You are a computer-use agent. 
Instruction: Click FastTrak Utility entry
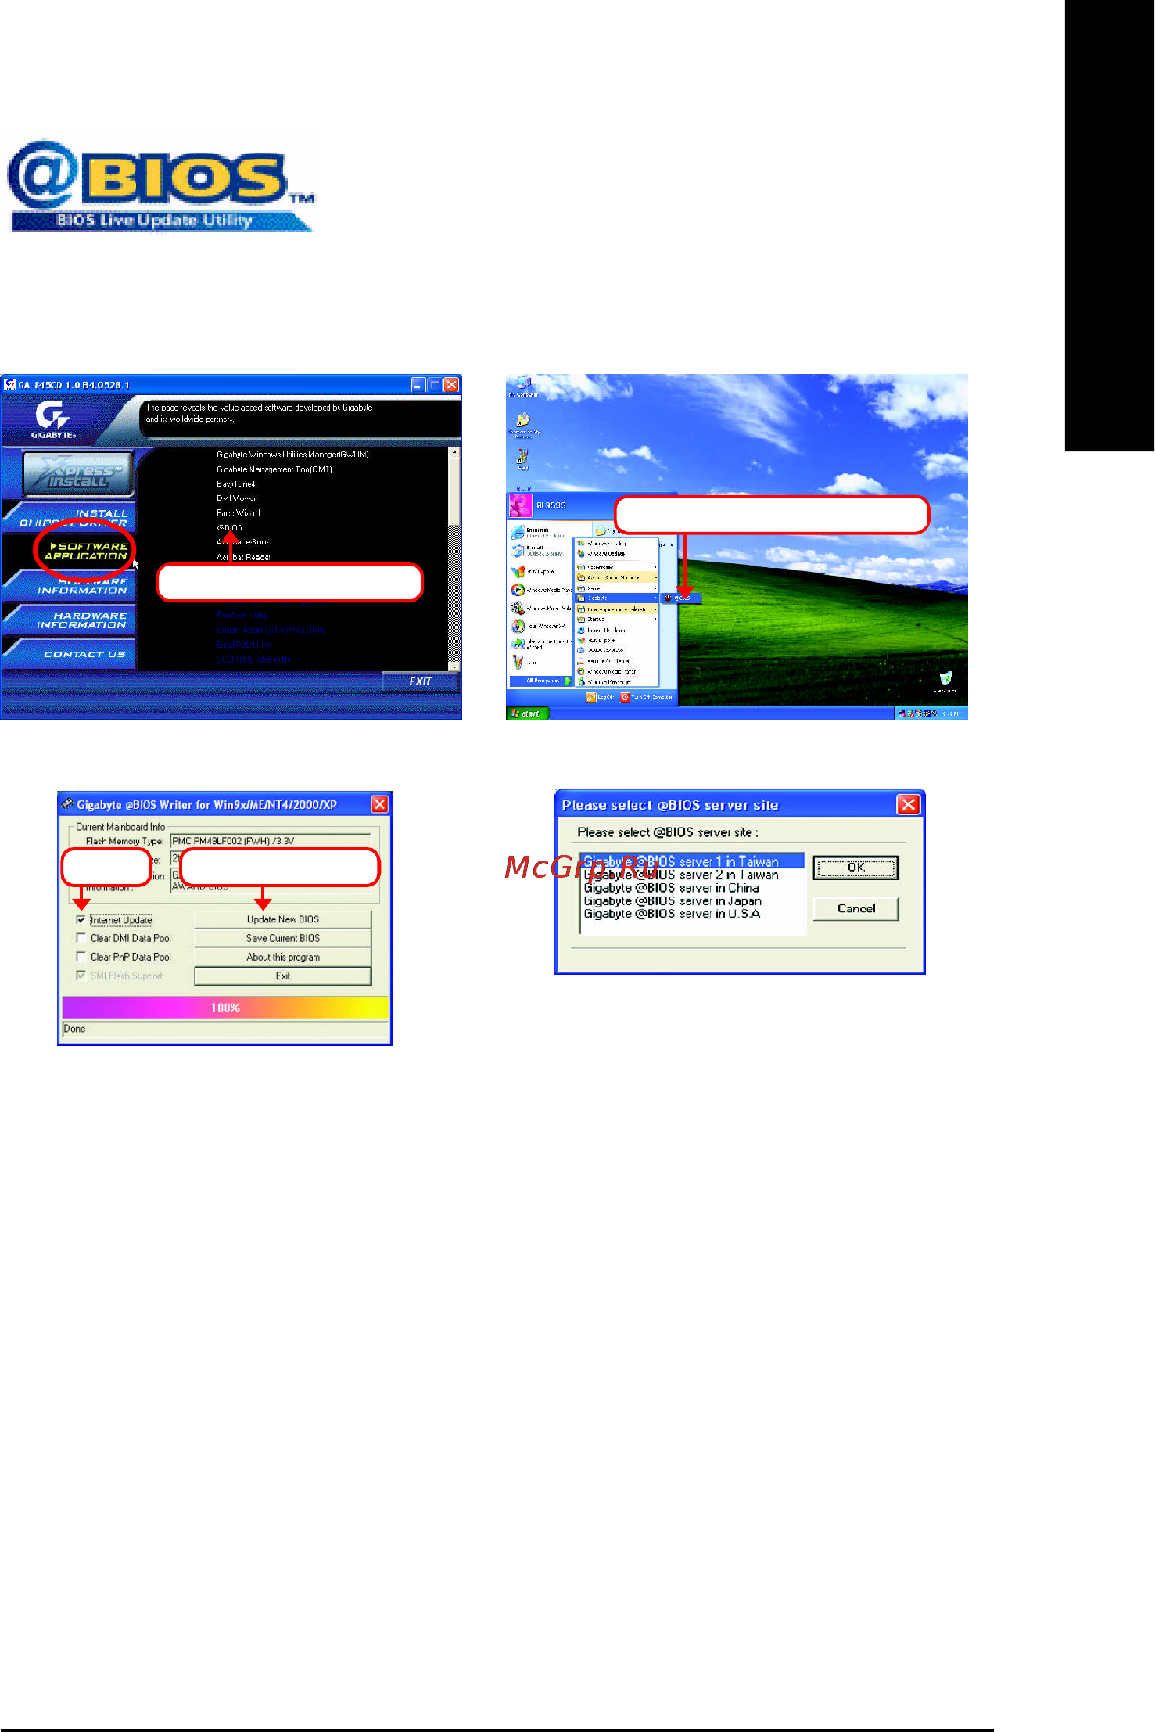242,616
